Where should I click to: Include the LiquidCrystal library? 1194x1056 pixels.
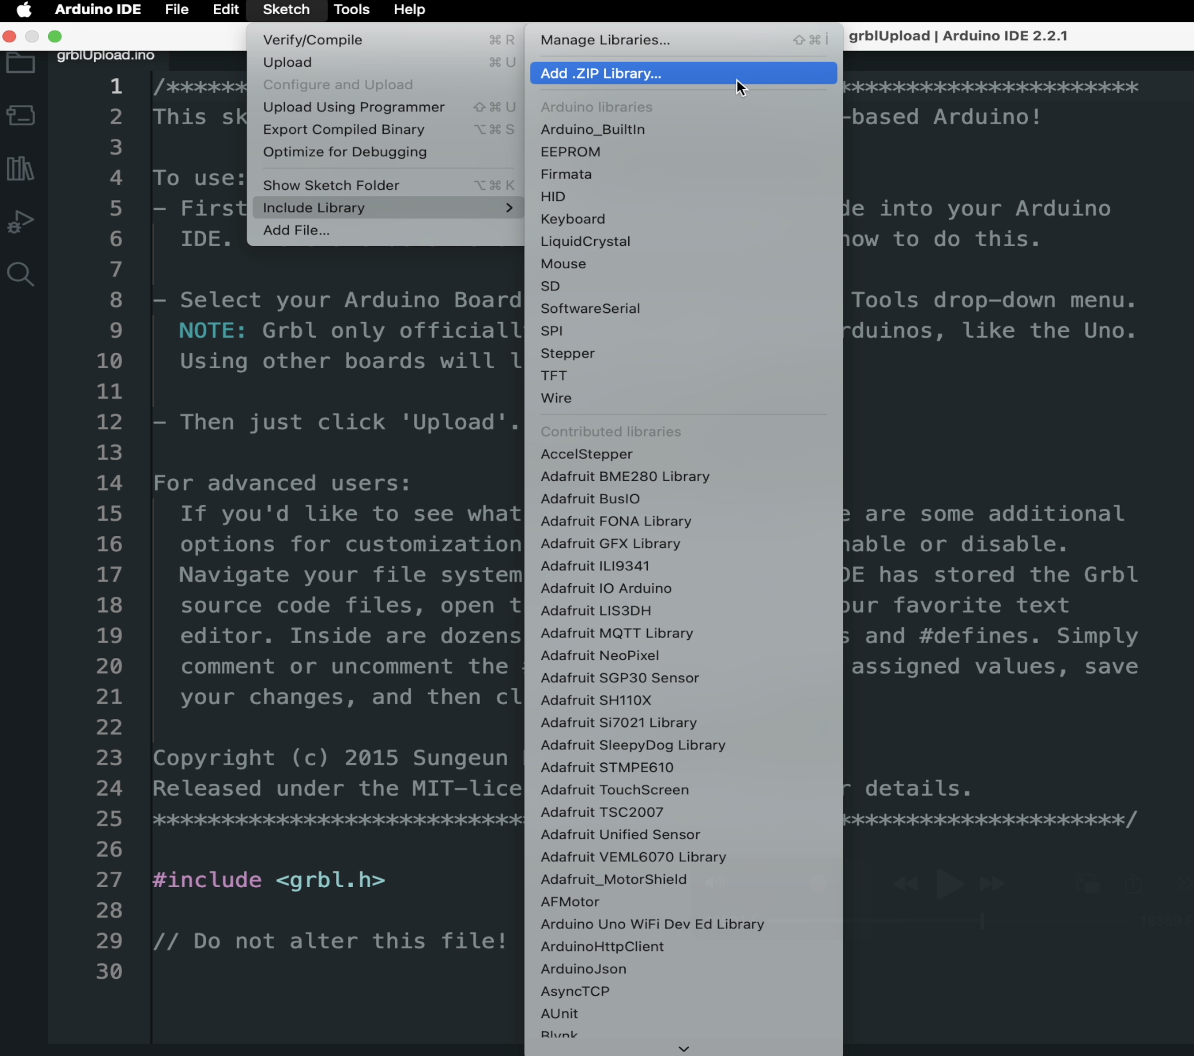[683, 241]
